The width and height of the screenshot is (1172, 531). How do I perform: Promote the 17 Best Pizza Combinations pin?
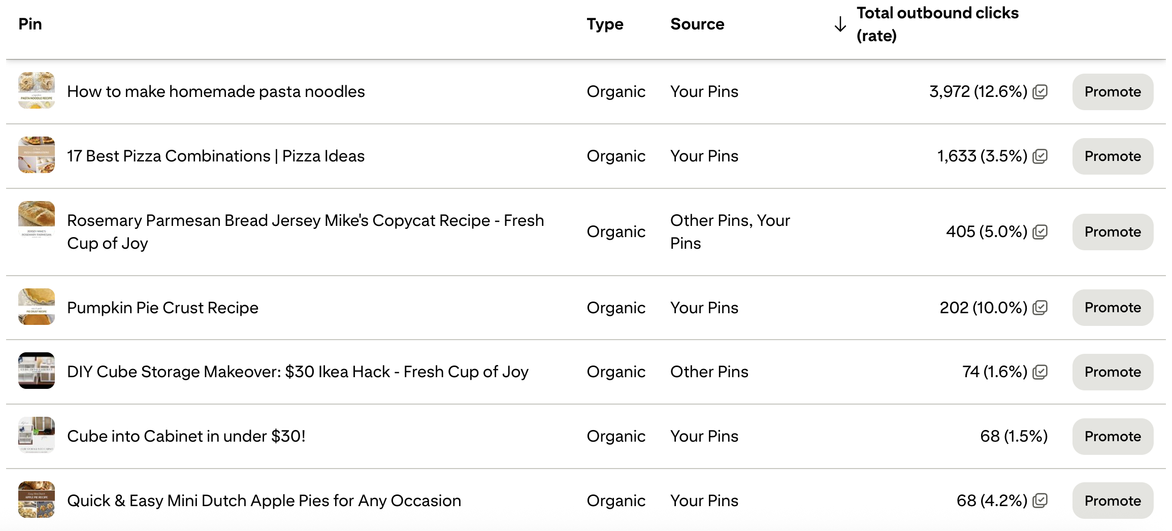(x=1113, y=156)
